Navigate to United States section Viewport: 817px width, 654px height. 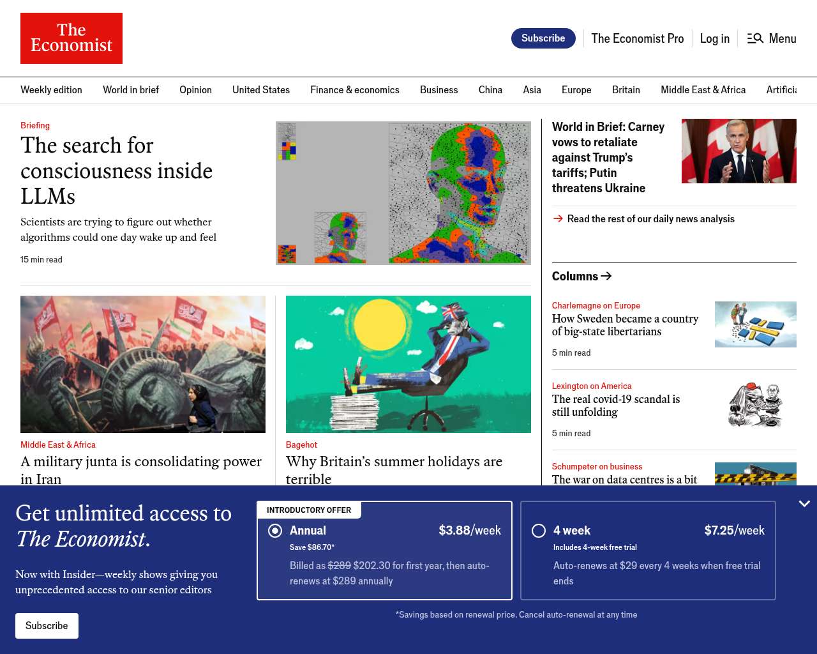261,90
